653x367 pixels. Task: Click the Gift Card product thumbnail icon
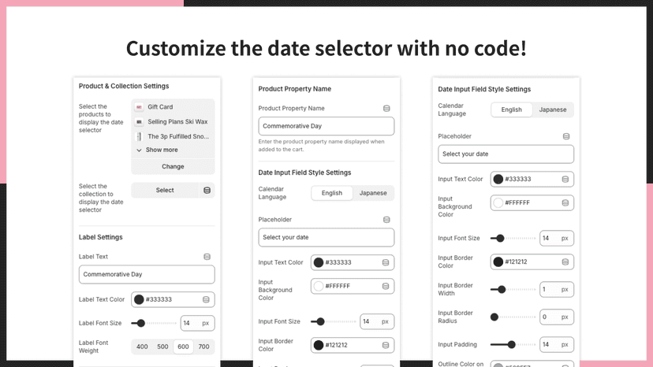(139, 107)
